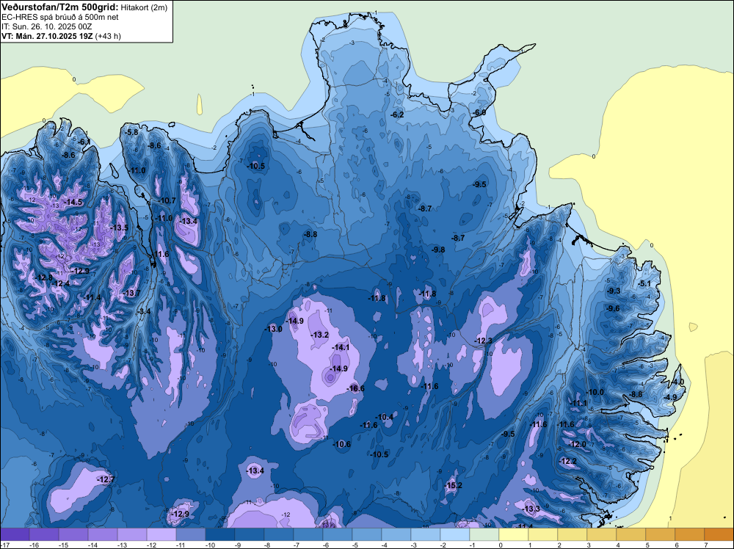
Task: Click legend swatch between -11 and -10
Action: click(191, 534)
